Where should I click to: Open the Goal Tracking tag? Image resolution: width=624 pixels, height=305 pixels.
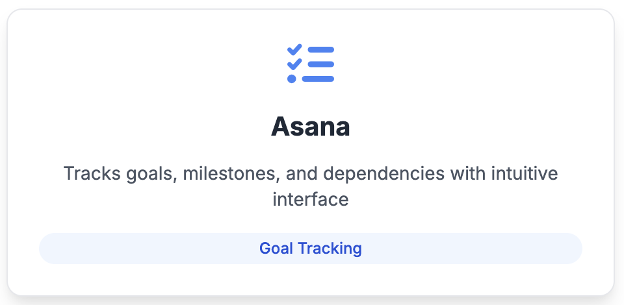click(311, 249)
